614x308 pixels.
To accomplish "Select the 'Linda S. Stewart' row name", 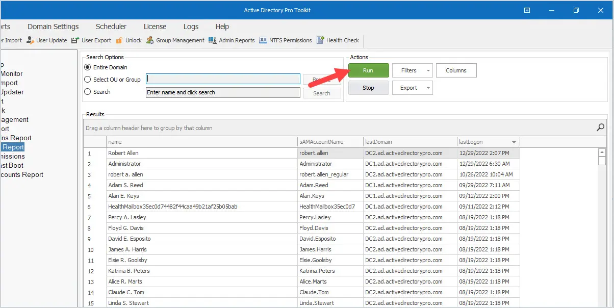I will pos(201,302).
